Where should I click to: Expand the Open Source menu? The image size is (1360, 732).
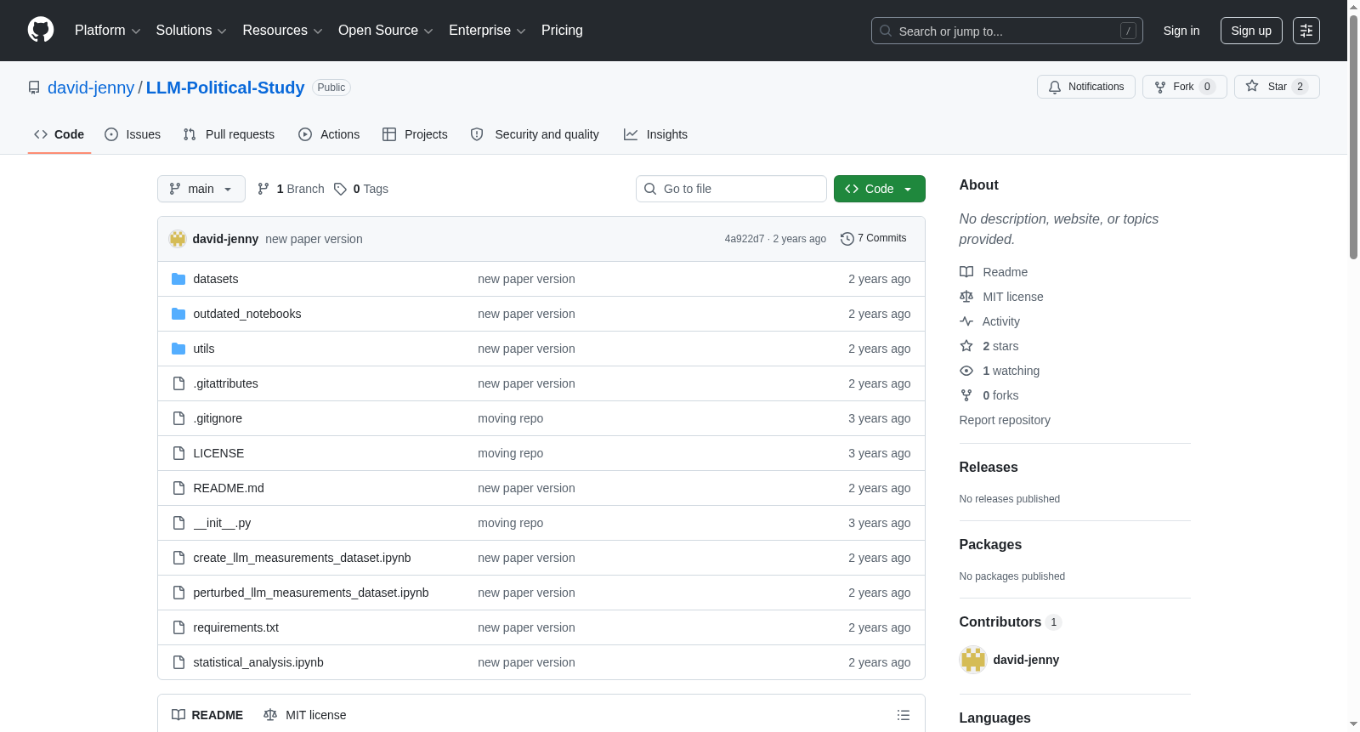point(386,31)
